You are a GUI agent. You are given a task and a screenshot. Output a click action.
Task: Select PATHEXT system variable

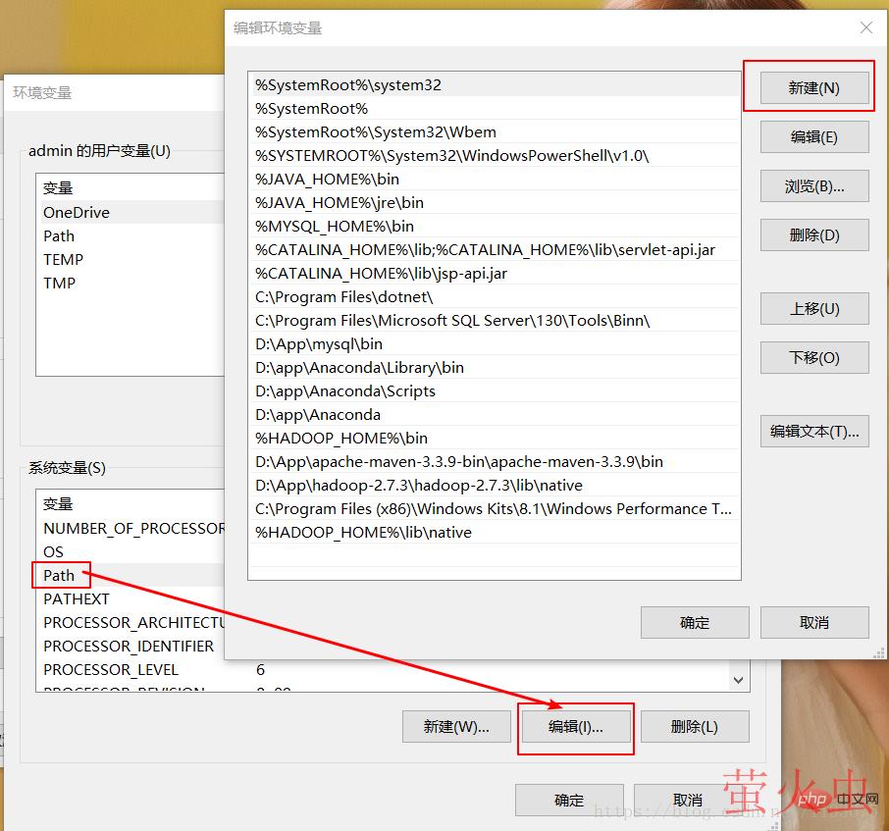click(x=131, y=598)
